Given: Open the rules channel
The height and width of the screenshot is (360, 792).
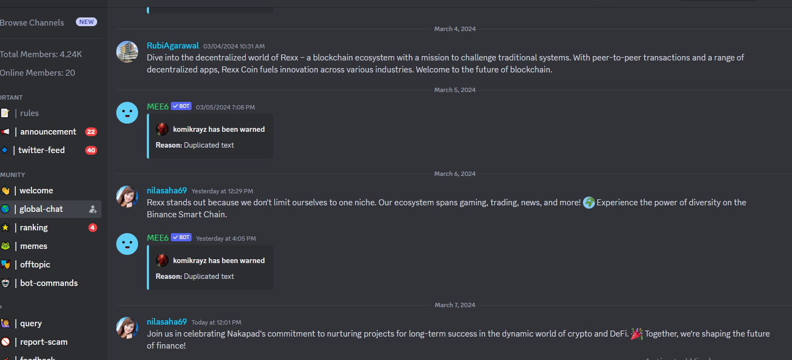Looking at the screenshot, I should click(50, 113).
